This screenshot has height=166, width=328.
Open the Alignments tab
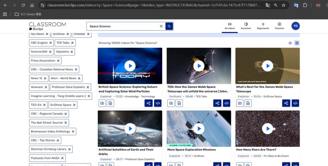(x=263, y=26)
